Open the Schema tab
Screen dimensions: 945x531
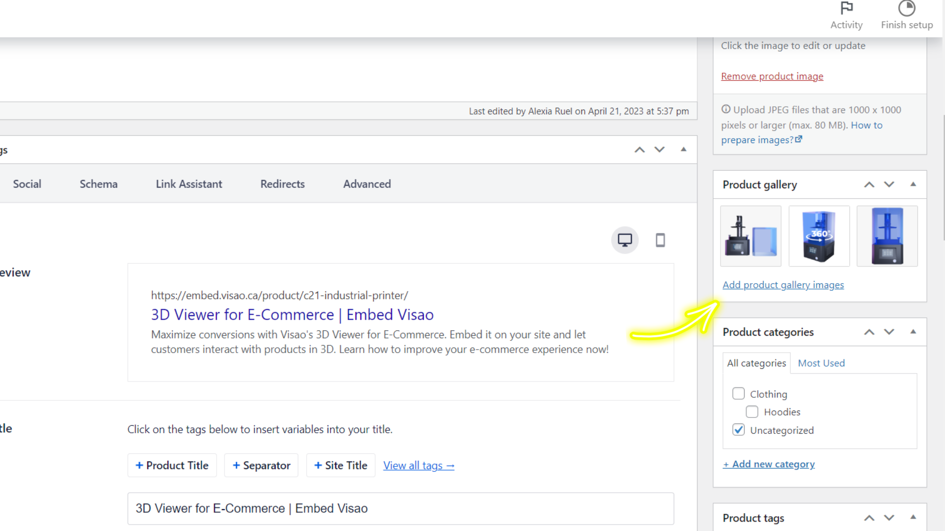pyautogui.click(x=98, y=184)
